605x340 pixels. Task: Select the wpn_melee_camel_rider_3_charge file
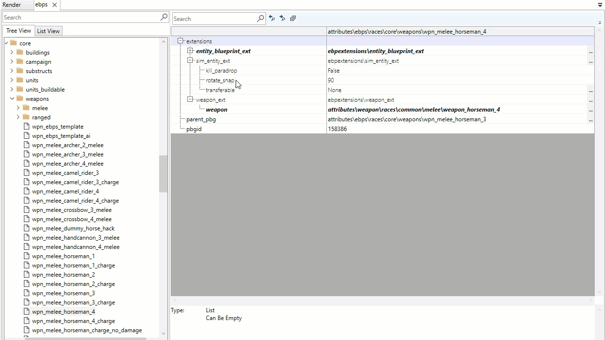(x=76, y=182)
